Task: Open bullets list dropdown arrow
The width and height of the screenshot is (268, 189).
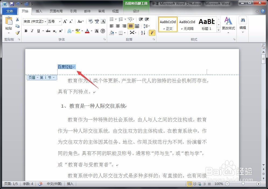Action: (x=116, y=19)
